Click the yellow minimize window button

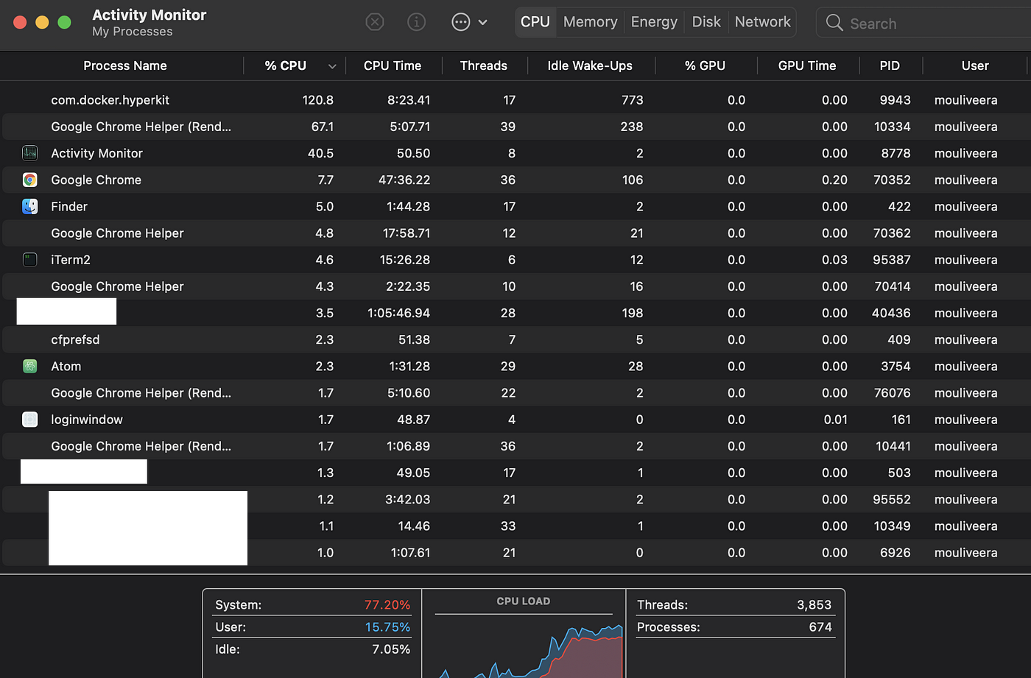click(42, 22)
